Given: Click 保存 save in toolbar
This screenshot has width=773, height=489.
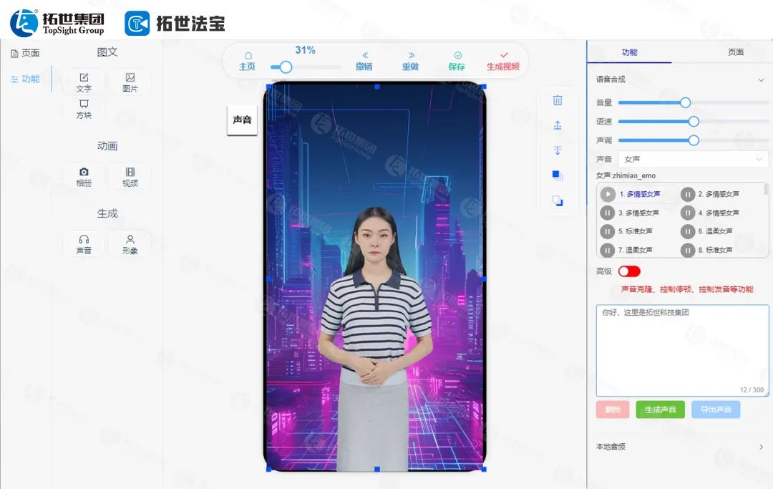Looking at the screenshot, I should click(x=457, y=61).
